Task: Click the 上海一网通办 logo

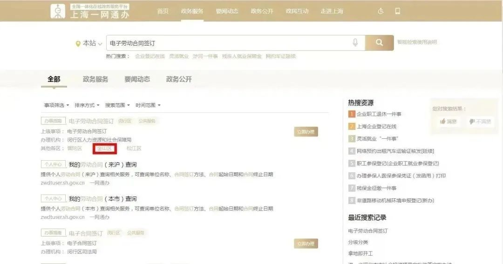Action: tap(90, 11)
